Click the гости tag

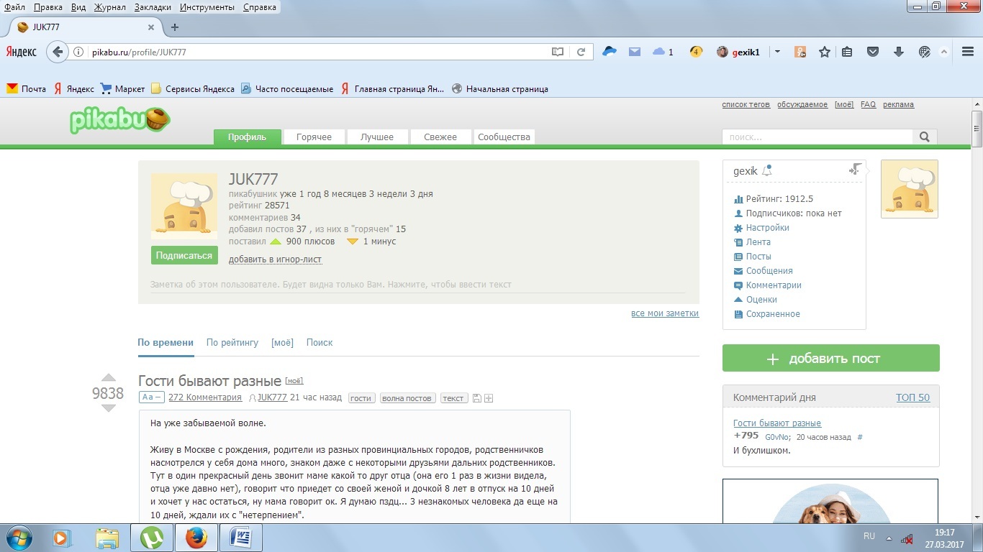[361, 398]
